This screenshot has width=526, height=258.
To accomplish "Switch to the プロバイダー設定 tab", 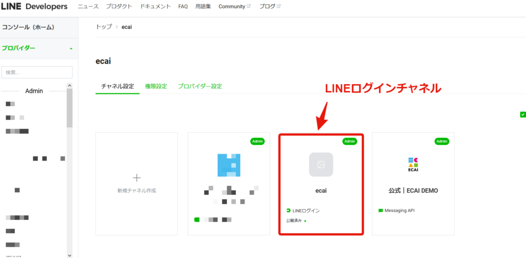I will [x=200, y=87].
